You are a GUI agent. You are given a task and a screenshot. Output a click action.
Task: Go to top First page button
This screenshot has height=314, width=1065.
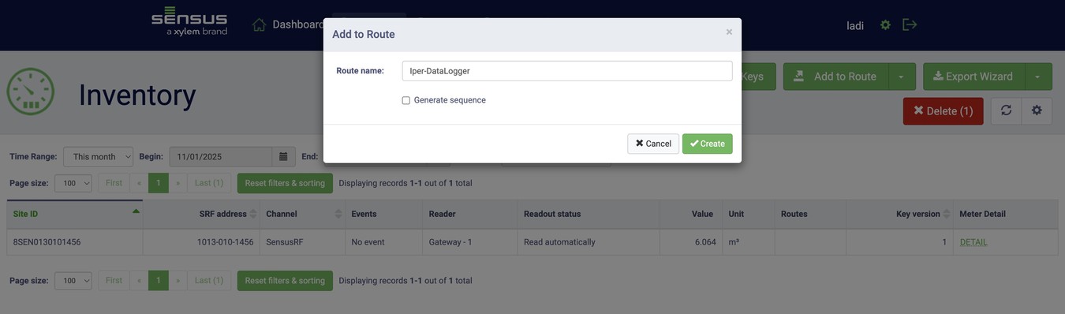coord(114,183)
